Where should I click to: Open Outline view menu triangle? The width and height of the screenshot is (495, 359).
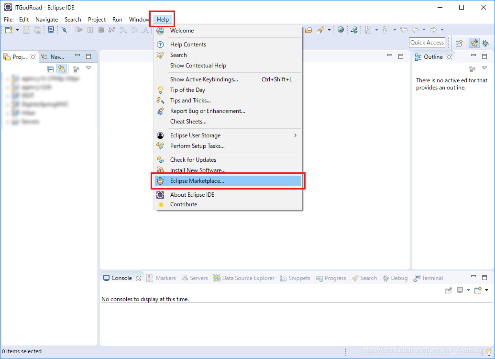coord(484,68)
